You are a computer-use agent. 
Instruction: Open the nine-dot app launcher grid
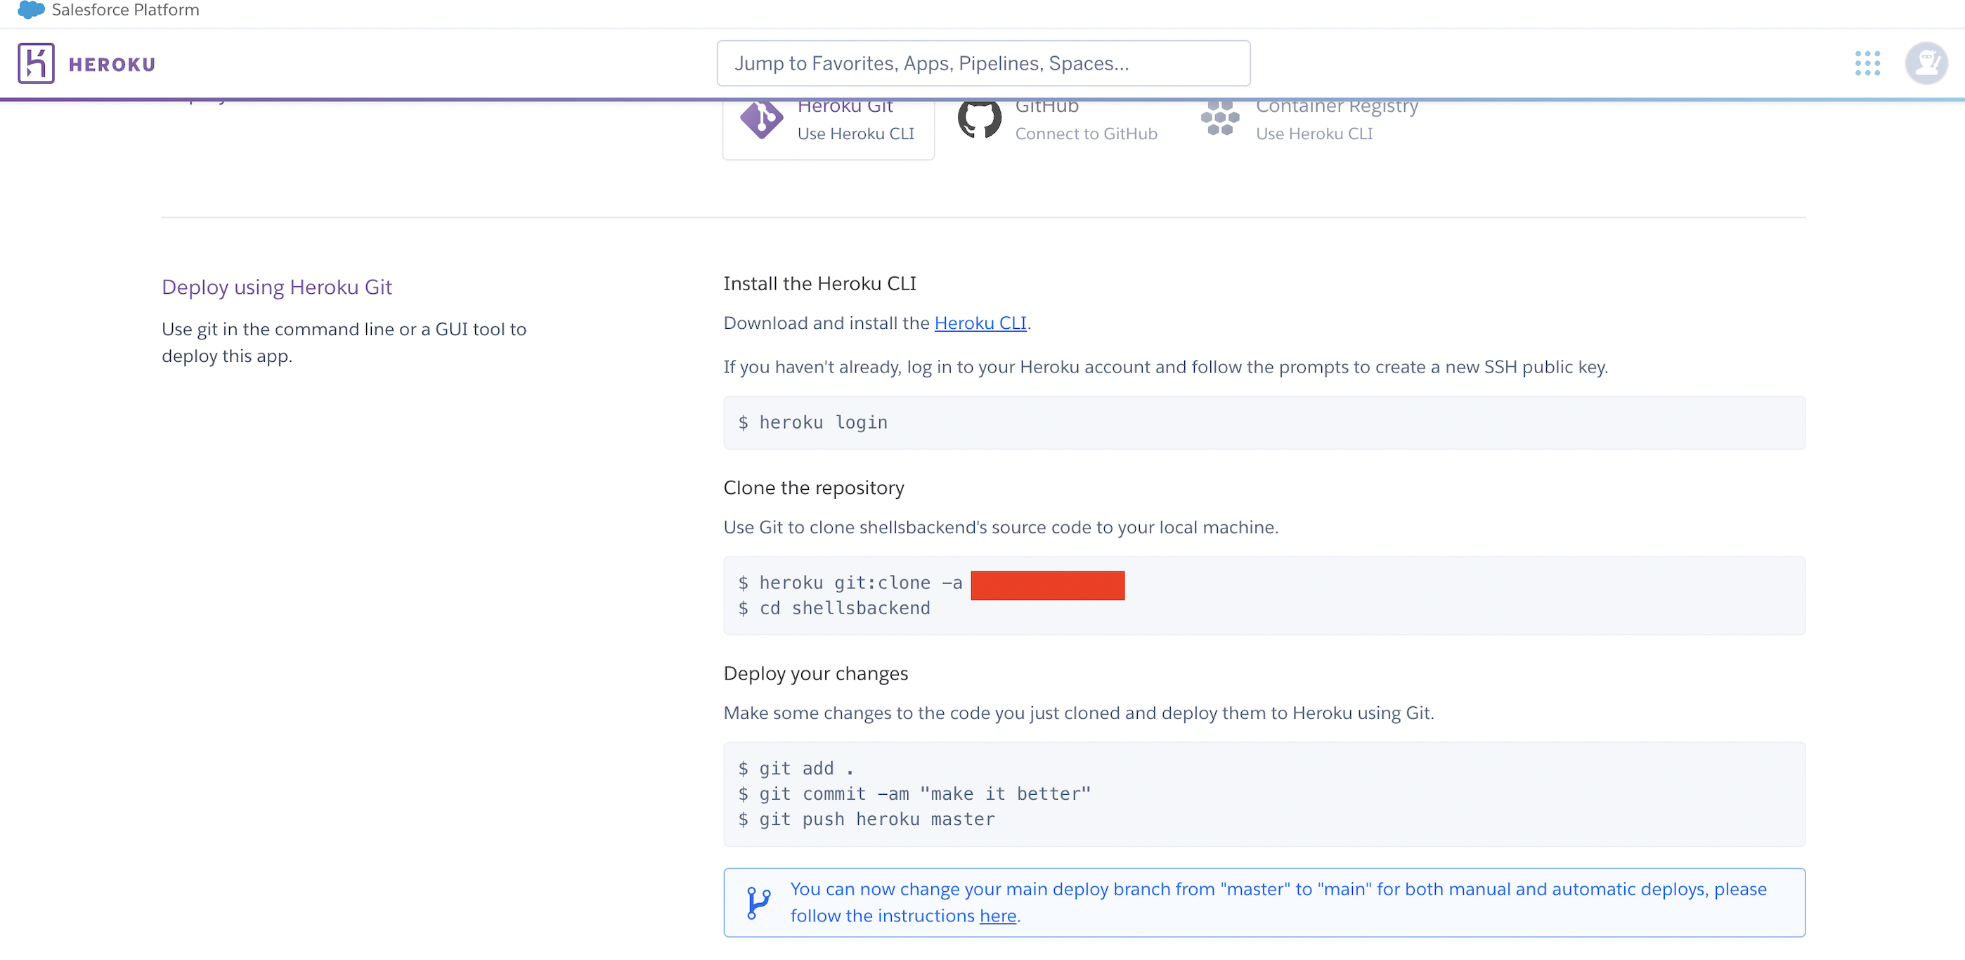(x=1867, y=63)
